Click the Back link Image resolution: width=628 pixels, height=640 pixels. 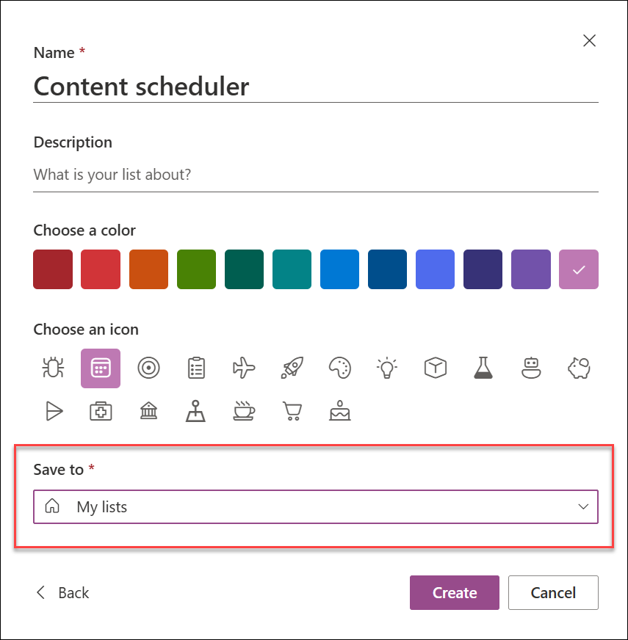coord(62,592)
